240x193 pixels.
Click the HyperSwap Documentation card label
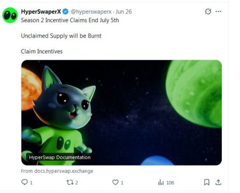tap(60, 157)
